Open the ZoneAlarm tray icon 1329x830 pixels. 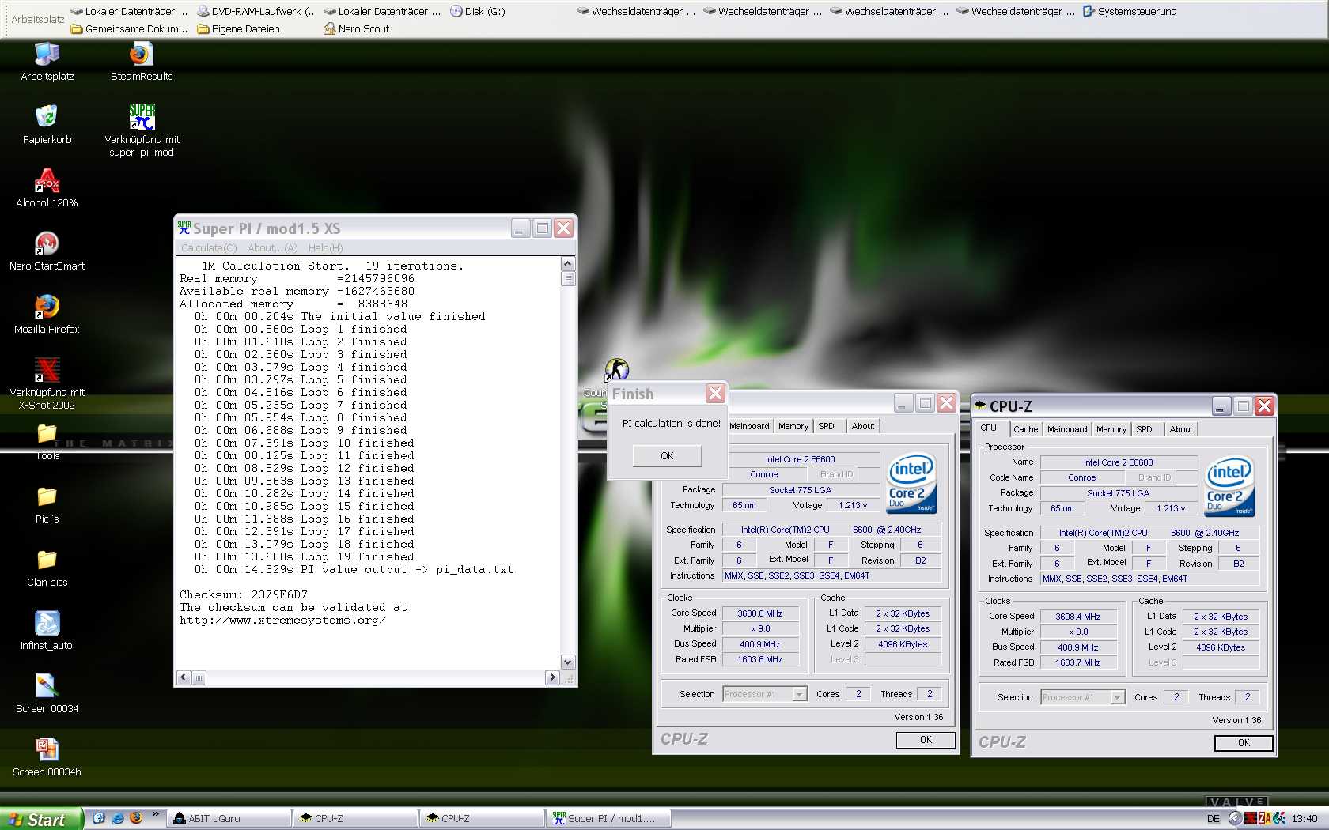pyautogui.click(x=1264, y=819)
